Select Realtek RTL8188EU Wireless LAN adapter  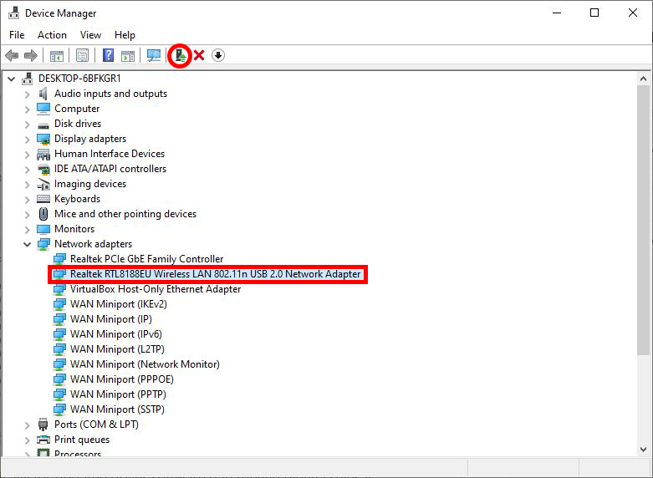(x=216, y=274)
